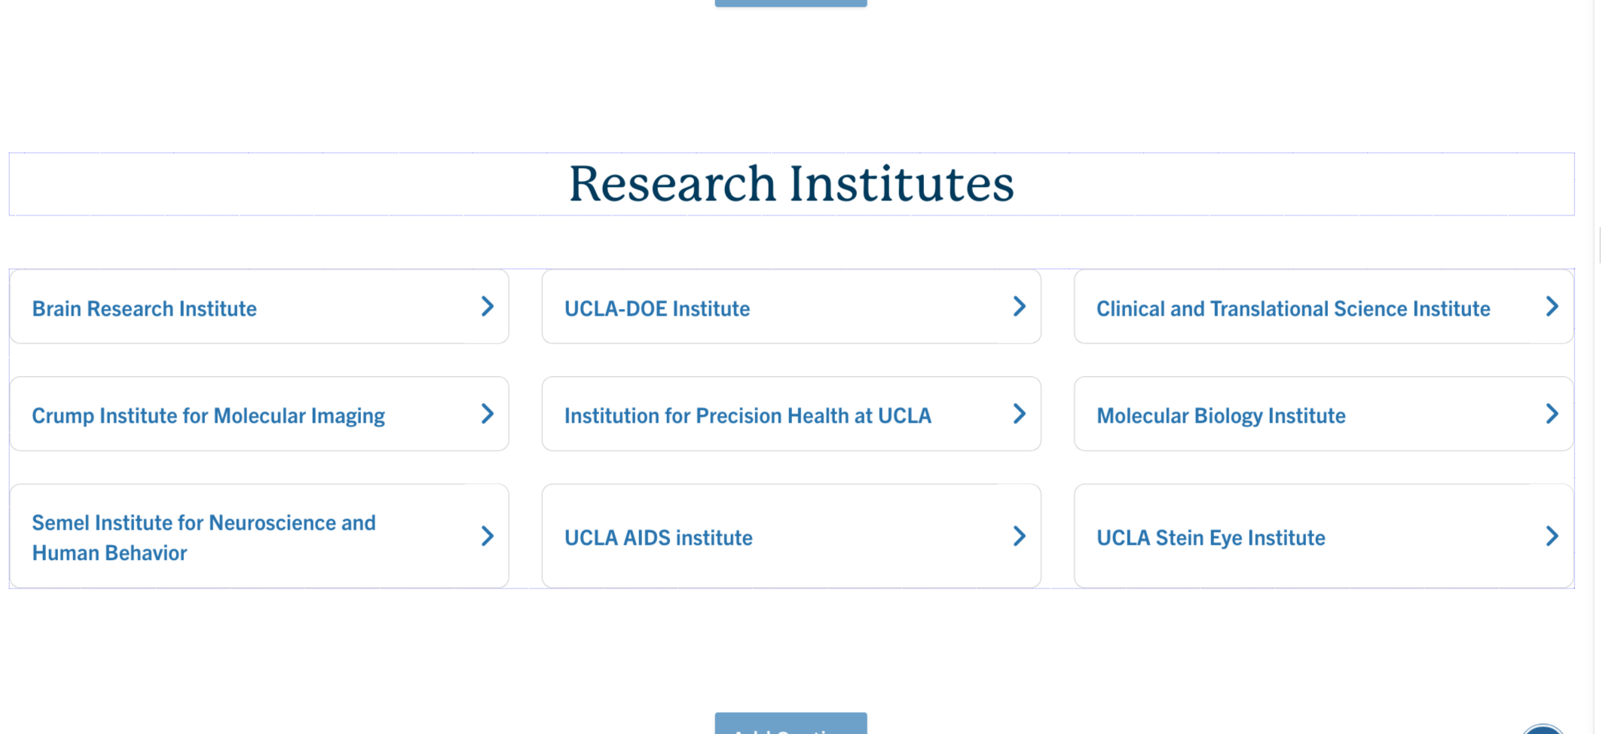This screenshot has width=1603, height=734.
Task: Open Institution for Precision Health at UCLA
Action: pyautogui.click(x=748, y=415)
